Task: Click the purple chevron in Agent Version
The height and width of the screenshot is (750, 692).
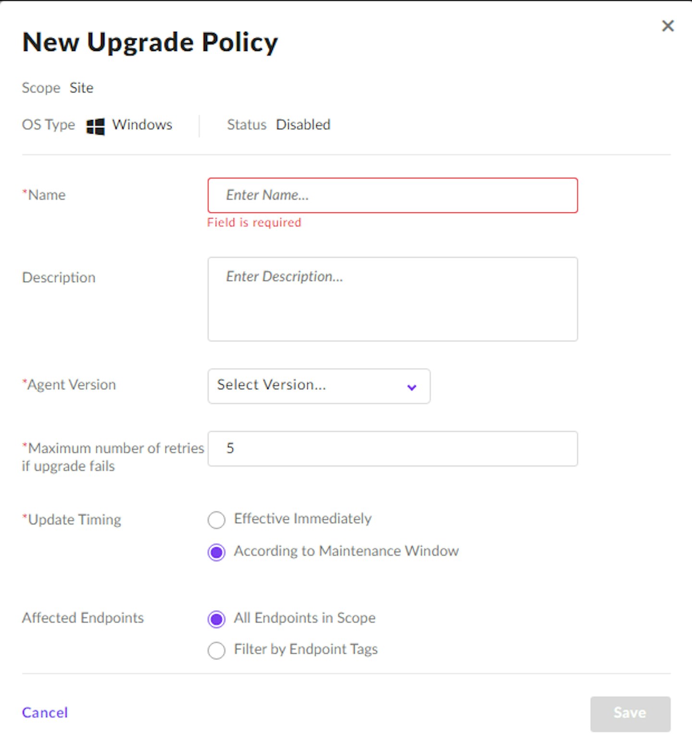Action: tap(411, 387)
